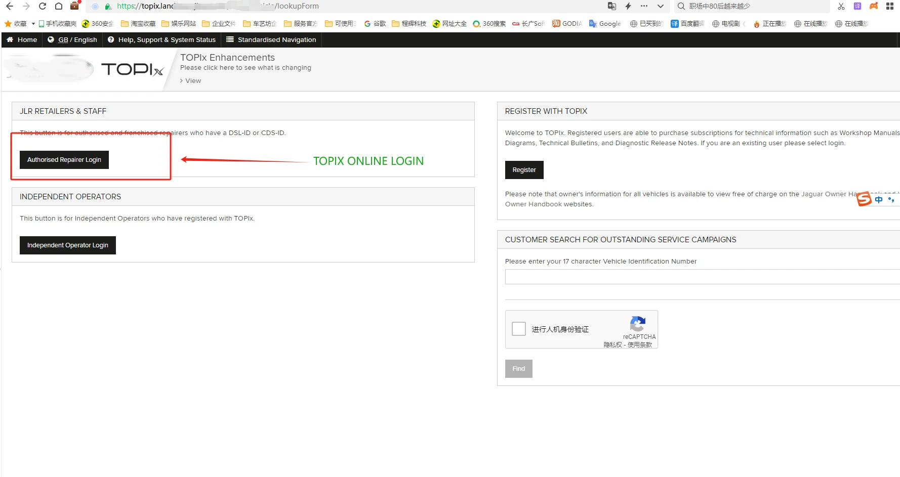The height and width of the screenshot is (477, 900).
Task: Click the lightning bolt speed mode icon
Action: [x=628, y=6]
